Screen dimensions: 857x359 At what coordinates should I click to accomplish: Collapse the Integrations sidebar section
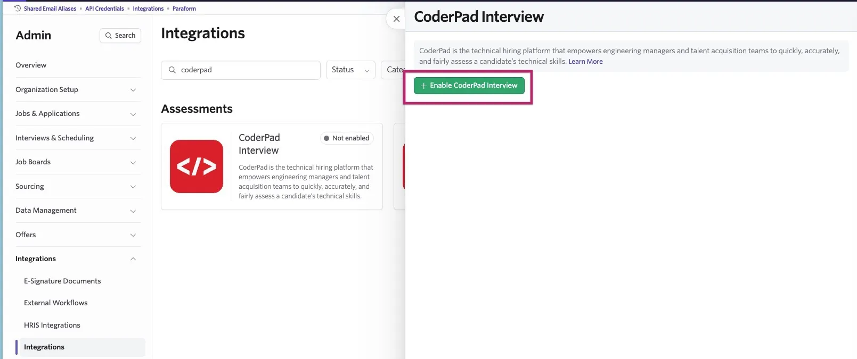78,259
